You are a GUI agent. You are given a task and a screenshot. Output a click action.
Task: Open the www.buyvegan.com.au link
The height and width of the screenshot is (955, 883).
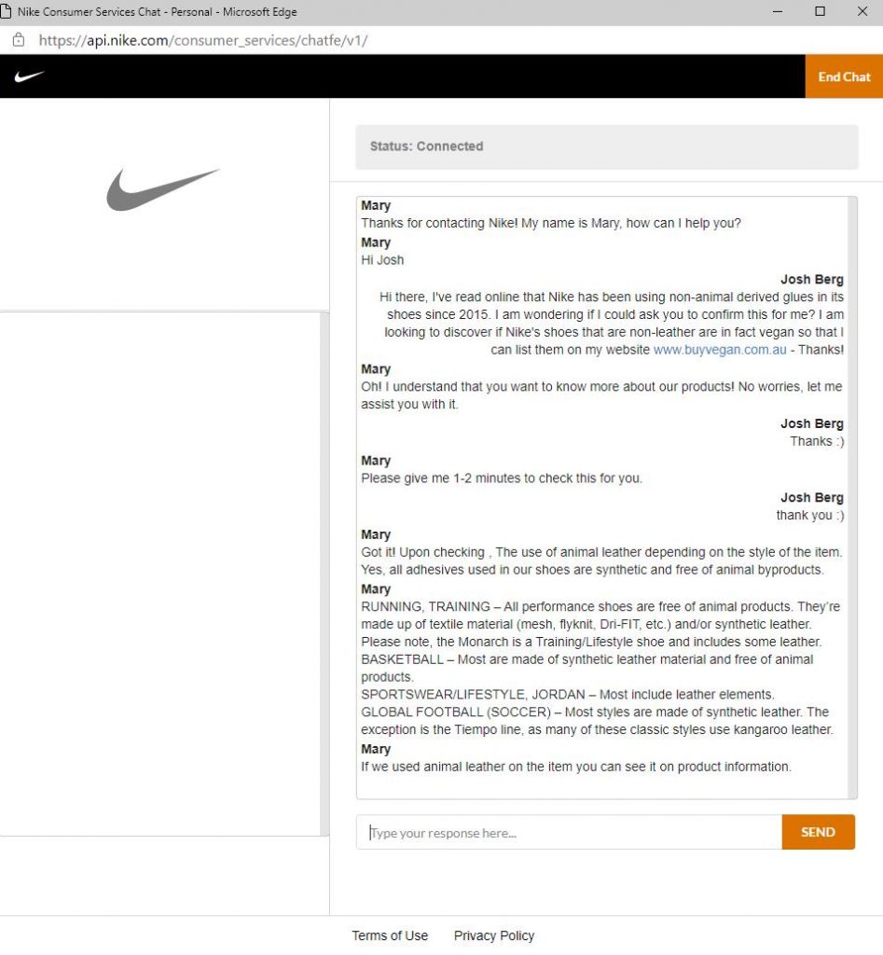coord(719,350)
